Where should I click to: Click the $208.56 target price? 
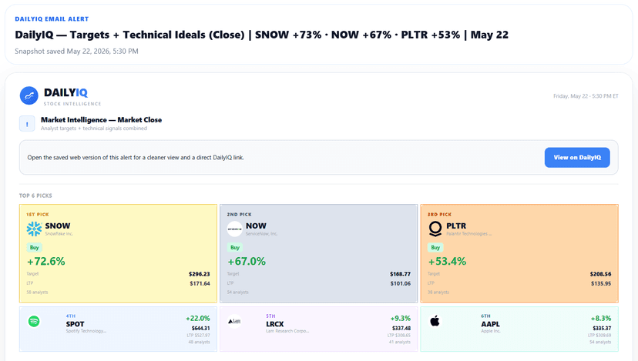pyautogui.click(x=600, y=274)
